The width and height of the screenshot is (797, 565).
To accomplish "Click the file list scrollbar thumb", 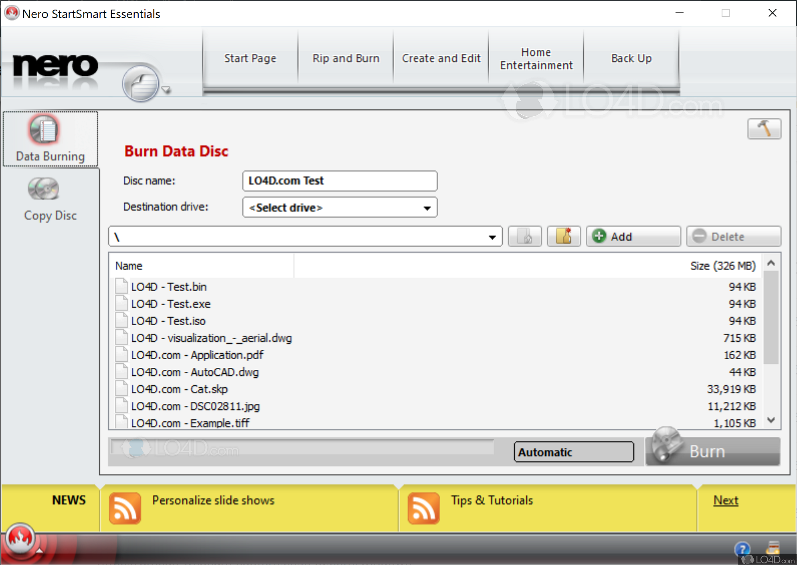I will point(771,317).
